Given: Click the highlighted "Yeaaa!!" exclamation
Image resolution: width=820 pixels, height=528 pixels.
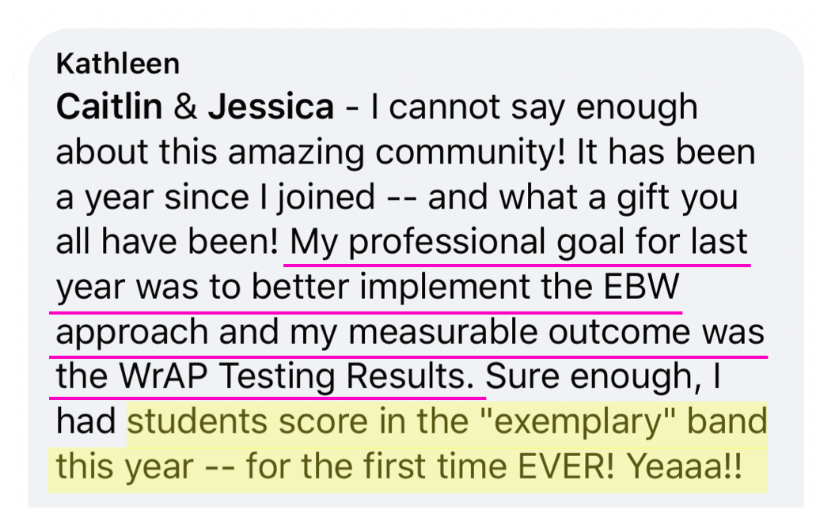Looking at the screenshot, I should tap(685, 466).
